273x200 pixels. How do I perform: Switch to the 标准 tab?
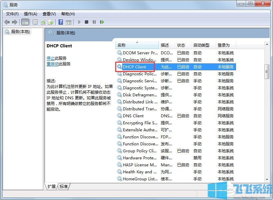[63, 187]
